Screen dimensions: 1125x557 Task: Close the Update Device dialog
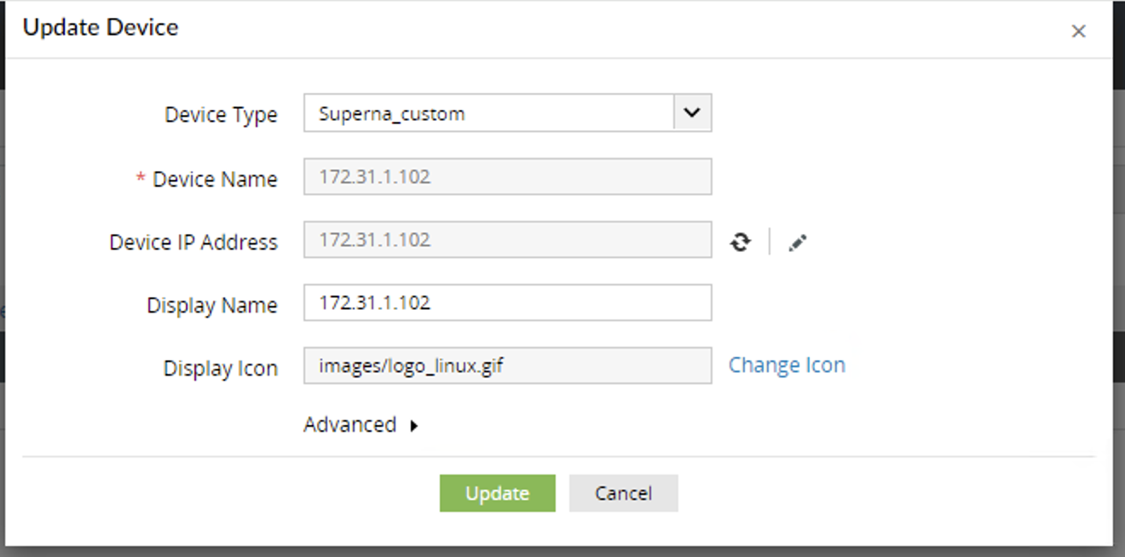tap(1078, 32)
